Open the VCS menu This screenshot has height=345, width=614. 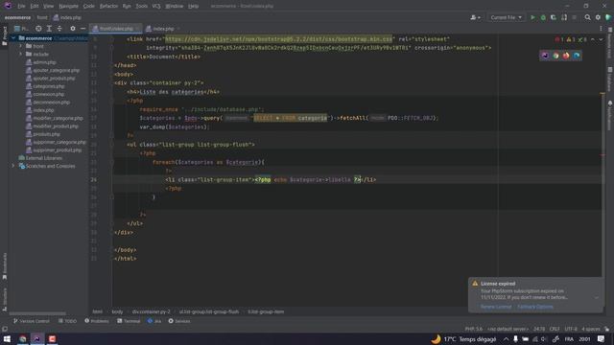[x=156, y=6]
